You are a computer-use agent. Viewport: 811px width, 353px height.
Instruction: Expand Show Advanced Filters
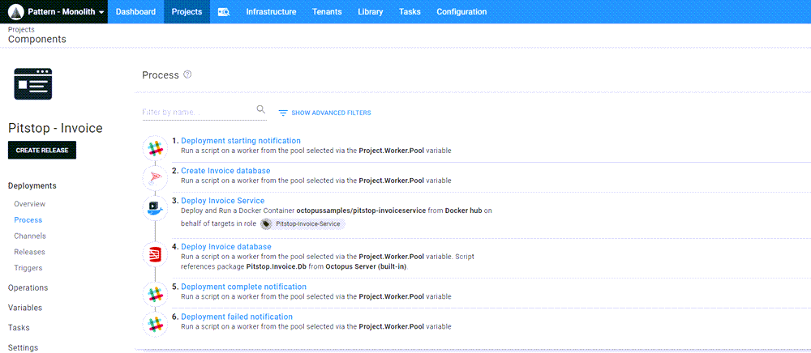tap(324, 113)
